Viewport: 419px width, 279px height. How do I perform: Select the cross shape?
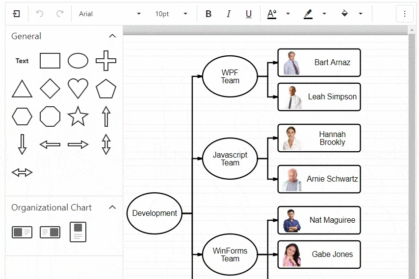(x=106, y=61)
